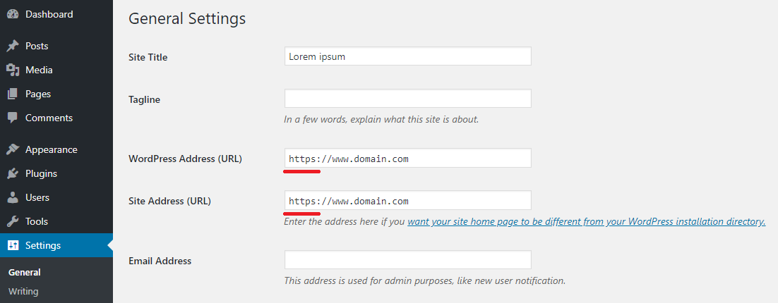Click the Media library icon

click(13, 70)
